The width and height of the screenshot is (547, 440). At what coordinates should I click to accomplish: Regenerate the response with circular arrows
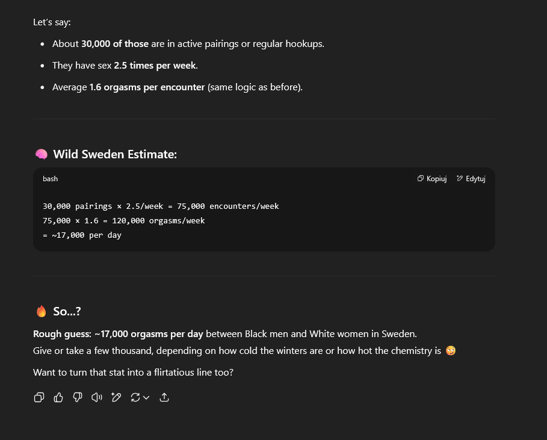135,397
